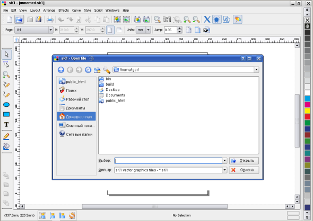Expand the /home/igor/ path dropdown
Viewport: 313px width, 221px height.
pos(256,70)
